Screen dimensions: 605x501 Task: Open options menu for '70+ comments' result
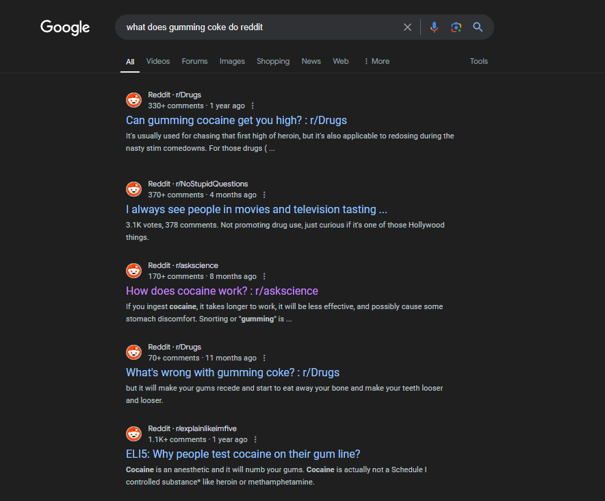pyautogui.click(x=264, y=358)
